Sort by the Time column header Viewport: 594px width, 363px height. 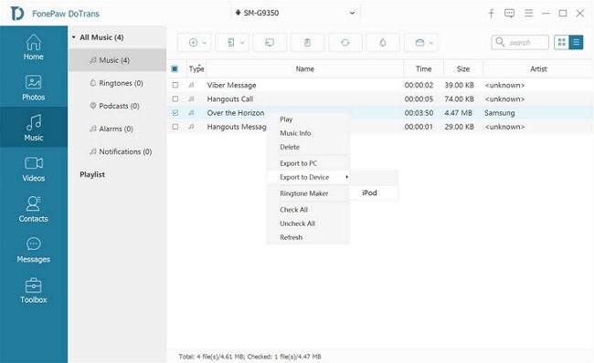pos(423,68)
